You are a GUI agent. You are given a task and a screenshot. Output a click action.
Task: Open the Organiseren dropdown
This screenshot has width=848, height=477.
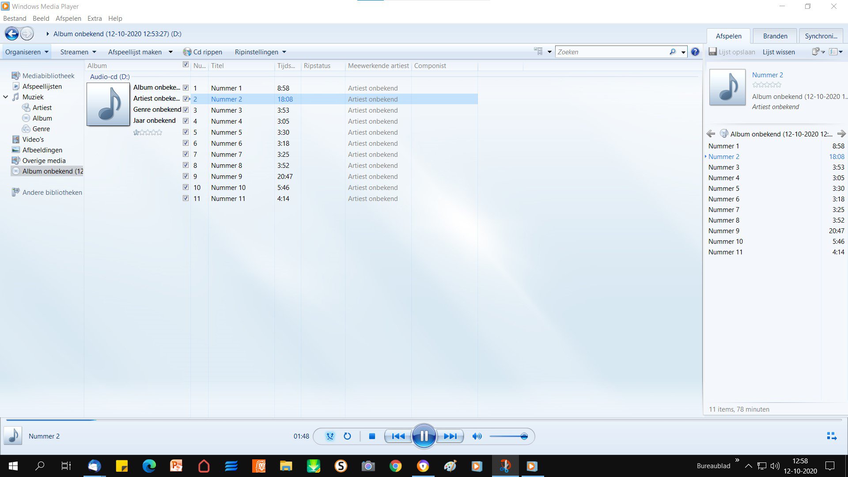26,52
